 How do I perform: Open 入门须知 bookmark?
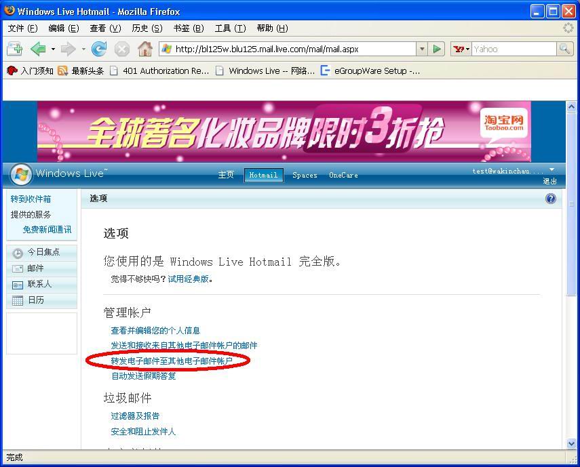click(30, 71)
